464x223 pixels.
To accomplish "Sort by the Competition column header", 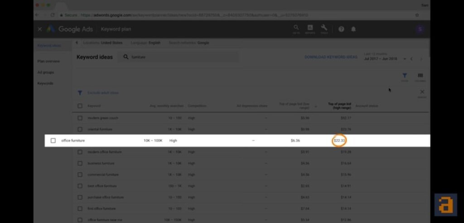I will coord(197,106).
